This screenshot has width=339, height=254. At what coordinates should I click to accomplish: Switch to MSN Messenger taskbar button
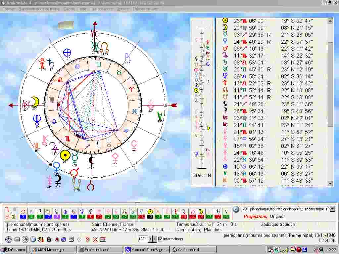53,250
